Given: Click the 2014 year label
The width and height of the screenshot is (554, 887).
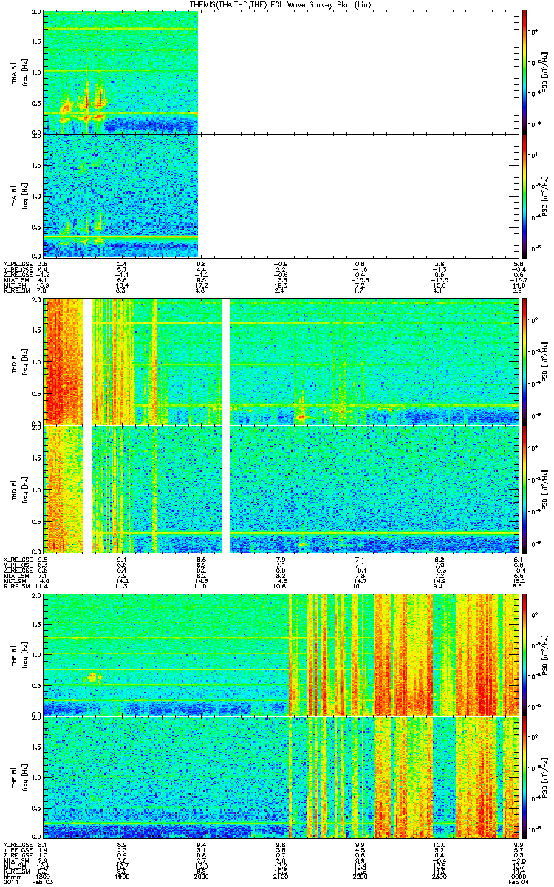Looking at the screenshot, I should (11, 881).
